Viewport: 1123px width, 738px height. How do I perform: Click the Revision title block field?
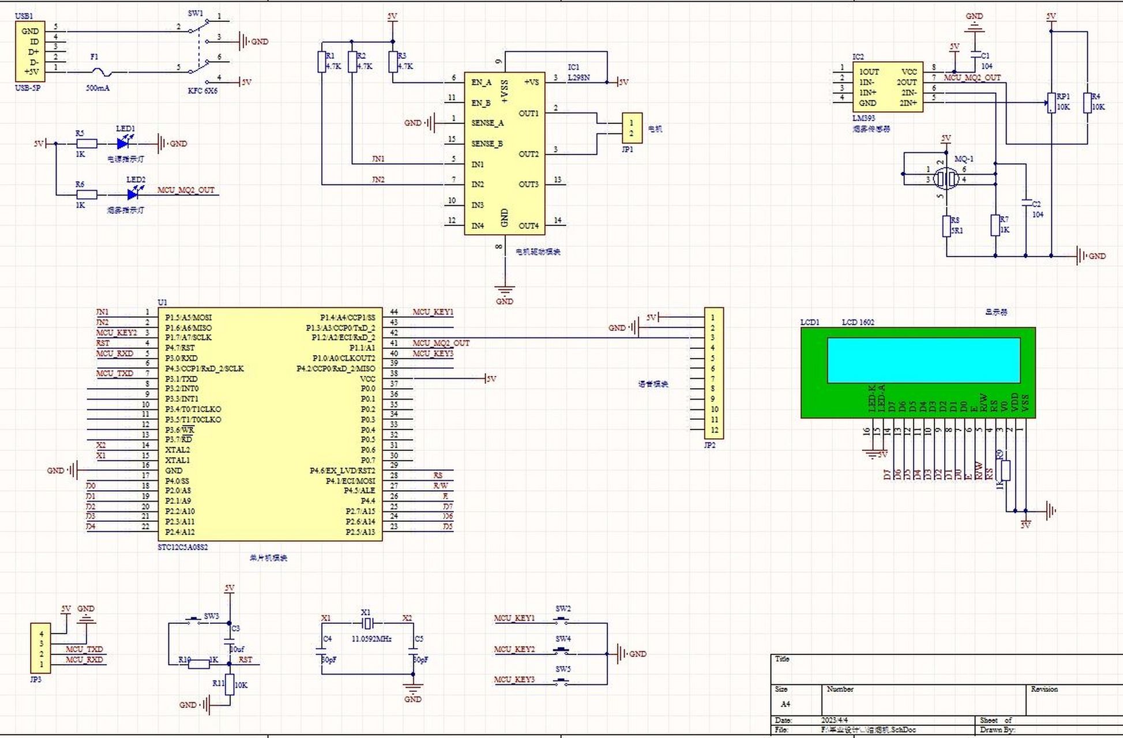1075,700
